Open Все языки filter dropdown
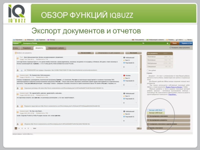This screenshot has height=150, width=200. coord(133,53)
